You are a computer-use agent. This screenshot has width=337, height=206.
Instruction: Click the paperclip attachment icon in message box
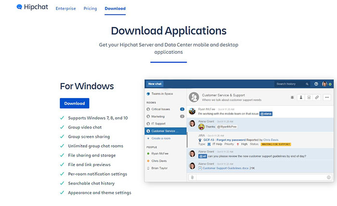click(192, 177)
